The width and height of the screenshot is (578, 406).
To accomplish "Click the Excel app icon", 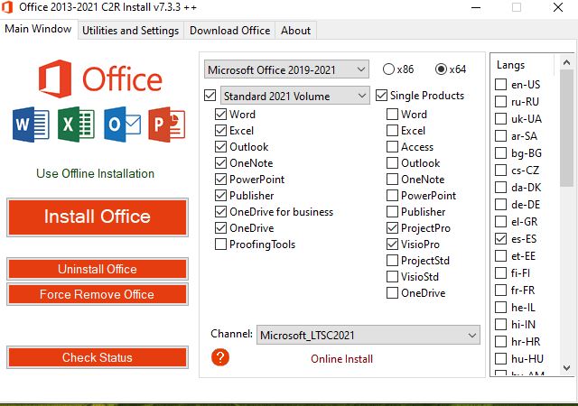I will pyautogui.click(x=76, y=125).
